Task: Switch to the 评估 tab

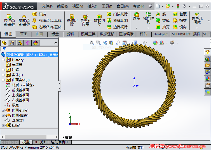Action: [x=144, y=34]
